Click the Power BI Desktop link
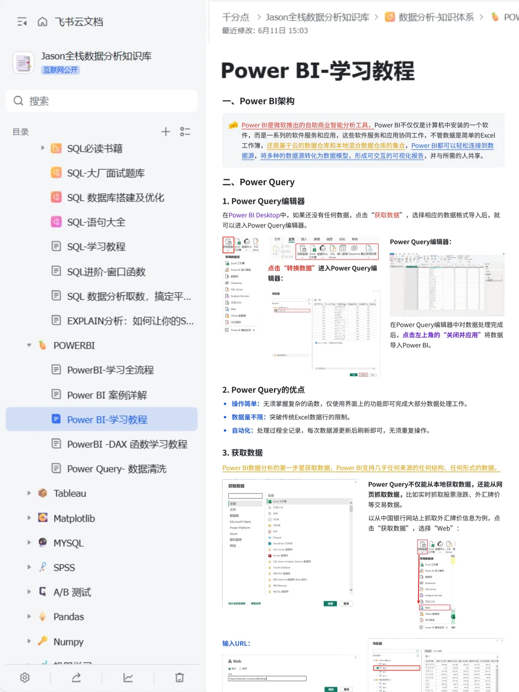 tap(253, 215)
